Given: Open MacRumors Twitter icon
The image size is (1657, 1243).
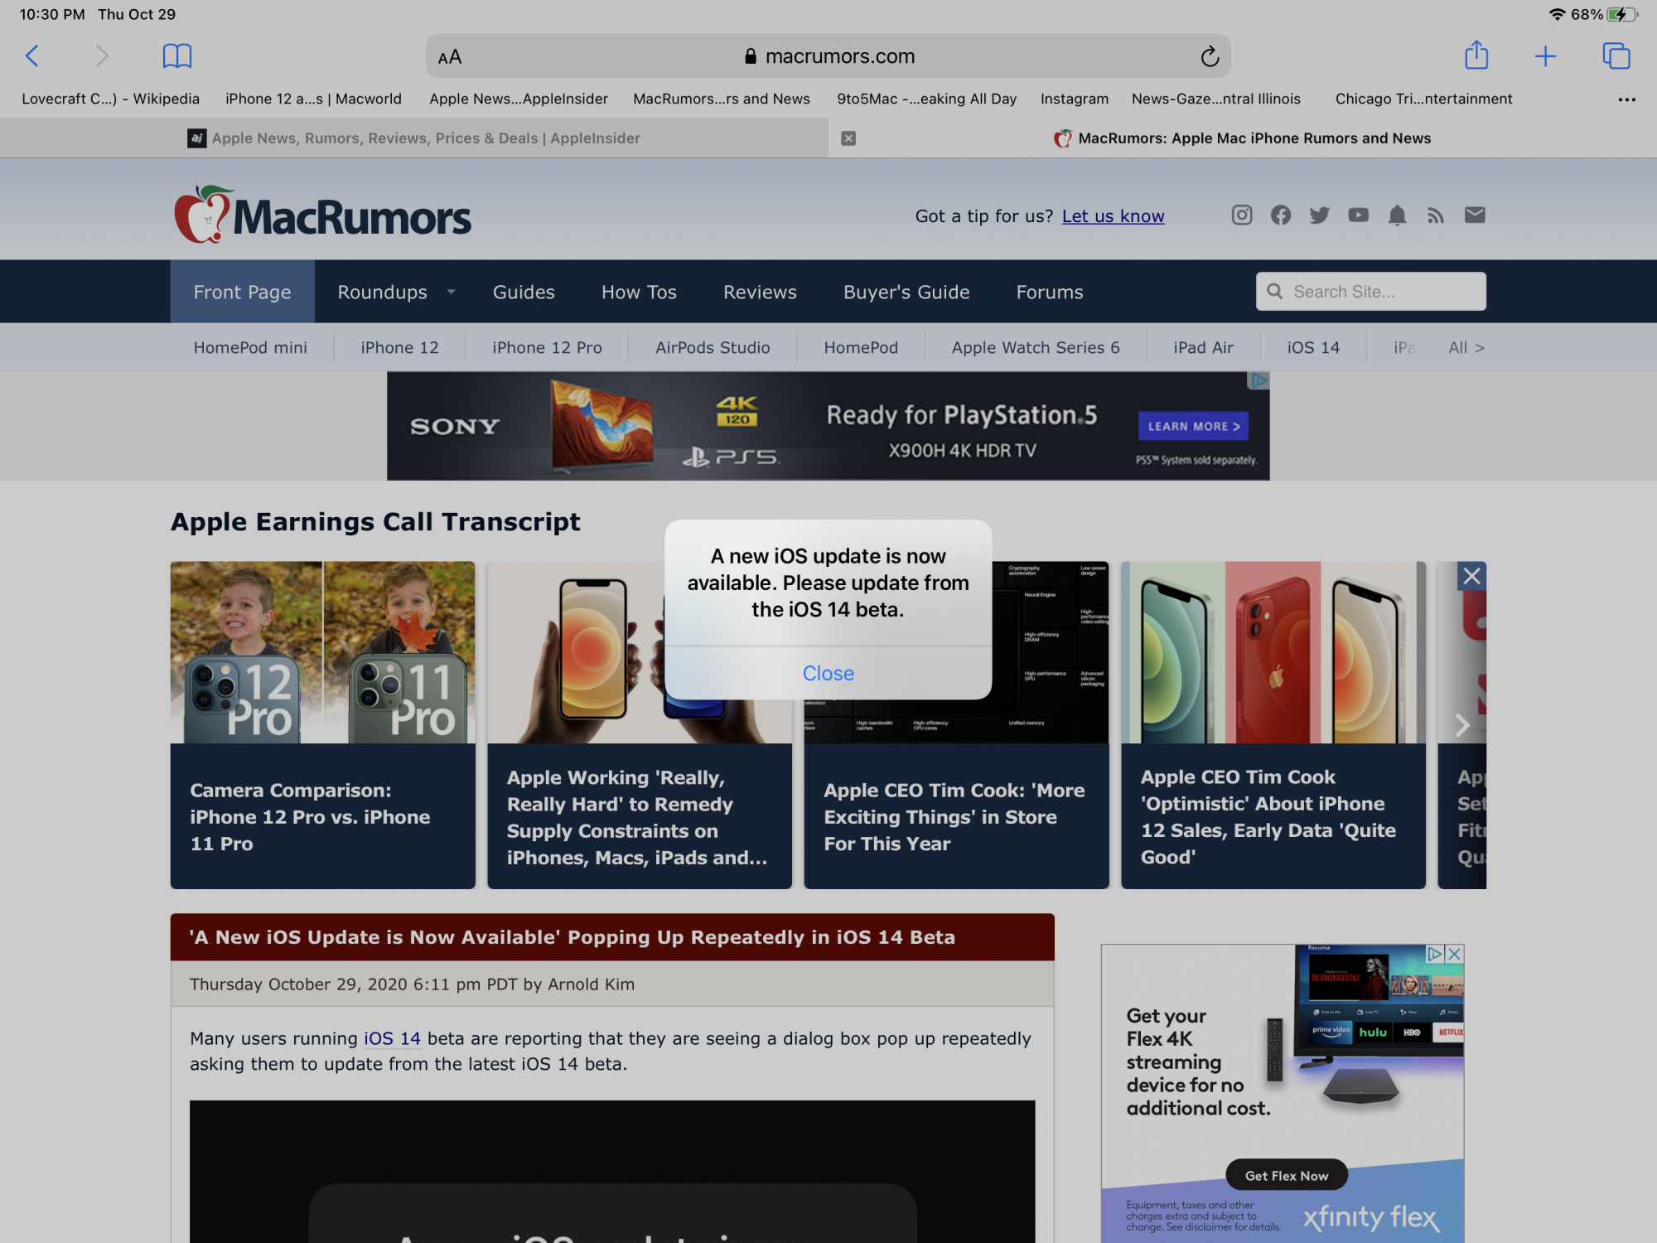Looking at the screenshot, I should 1320,215.
